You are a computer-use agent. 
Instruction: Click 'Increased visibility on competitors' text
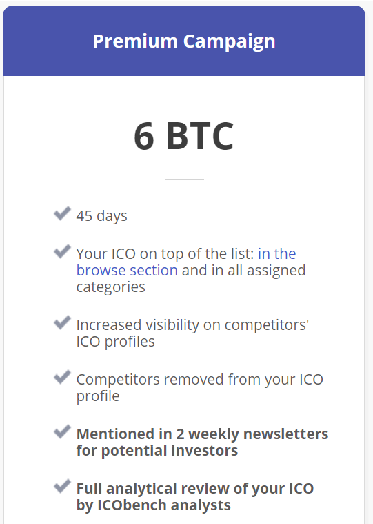point(192,325)
